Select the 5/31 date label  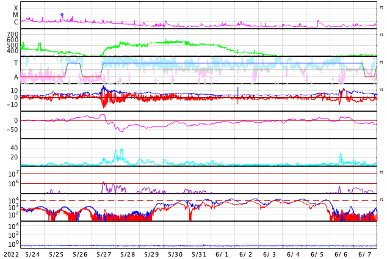pos(199,254)
